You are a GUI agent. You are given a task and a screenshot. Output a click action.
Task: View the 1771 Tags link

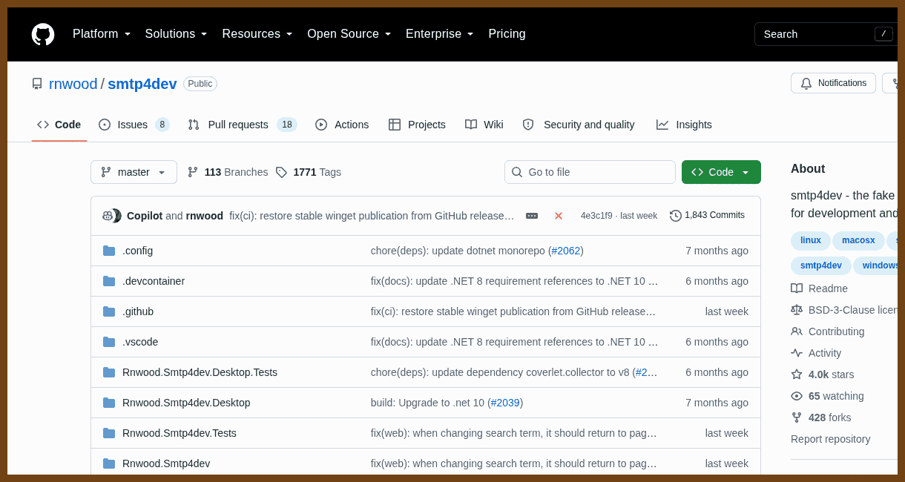pos(309,172)
